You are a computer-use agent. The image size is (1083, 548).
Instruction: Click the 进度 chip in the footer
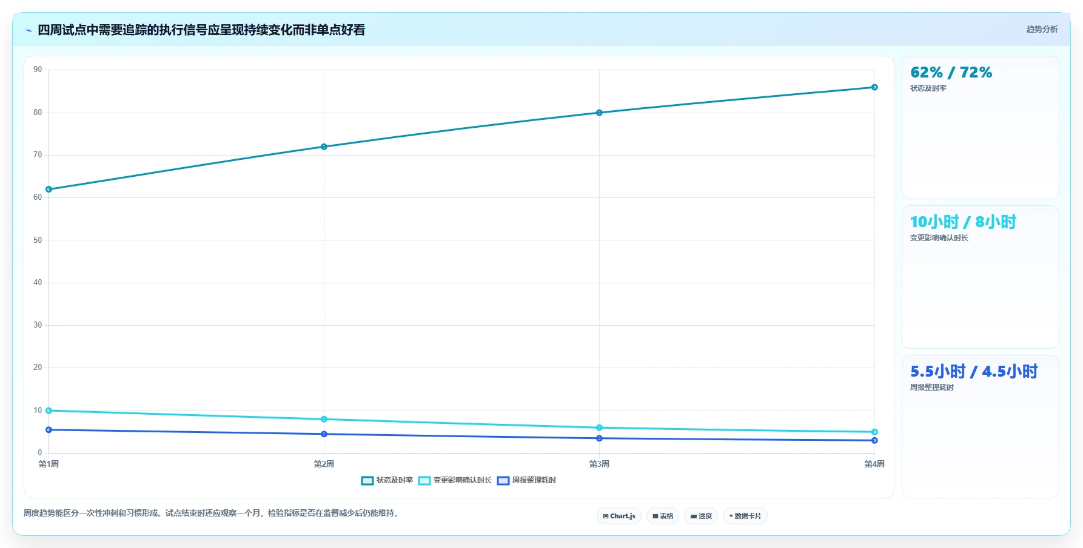coord(701,516)
